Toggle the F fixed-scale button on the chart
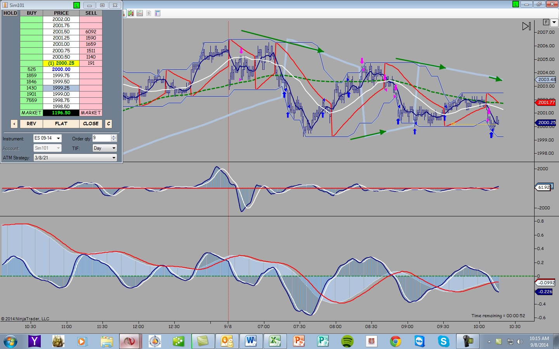Image resolution: width=559 pixels, height=349 pixels. [546, 22]
